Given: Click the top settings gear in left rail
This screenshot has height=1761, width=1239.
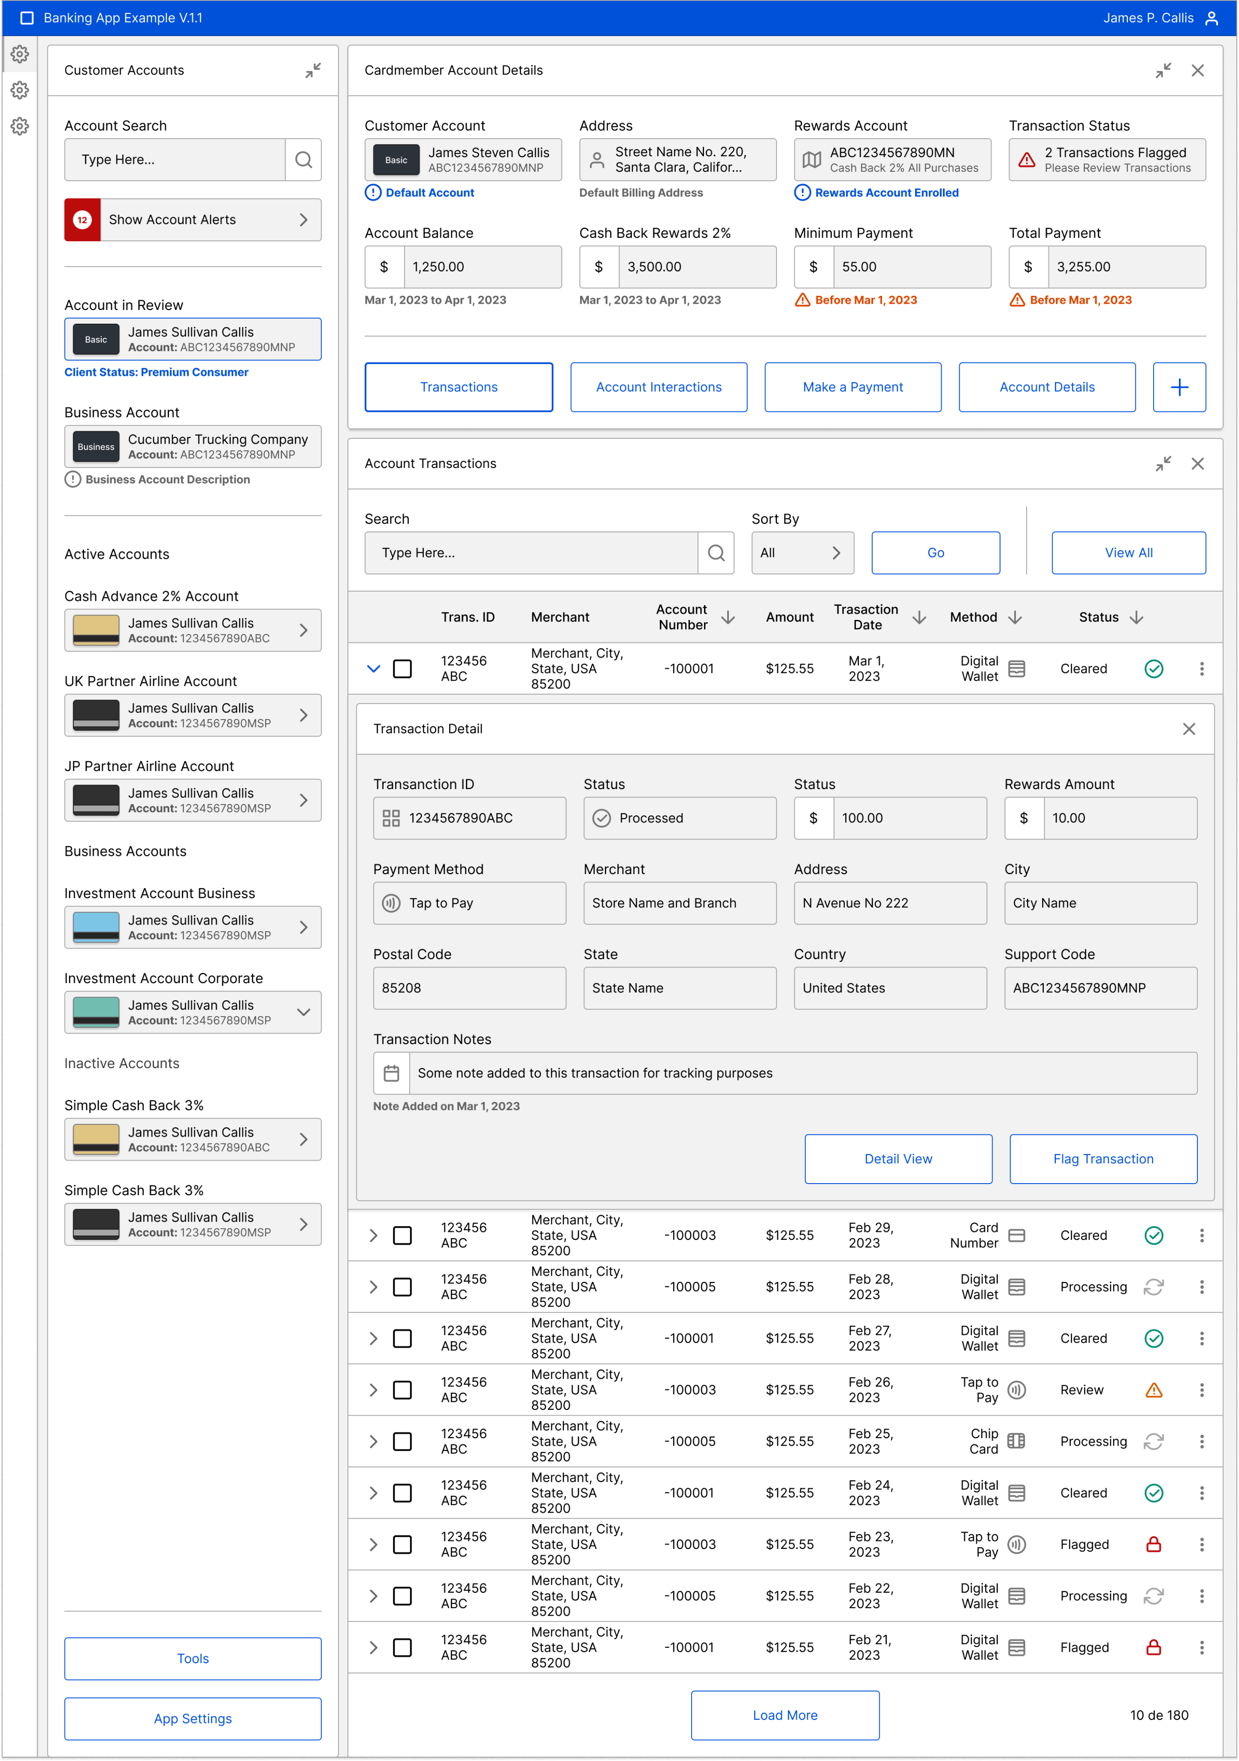Looking at the screenshot, I should [x=20, y=54].
